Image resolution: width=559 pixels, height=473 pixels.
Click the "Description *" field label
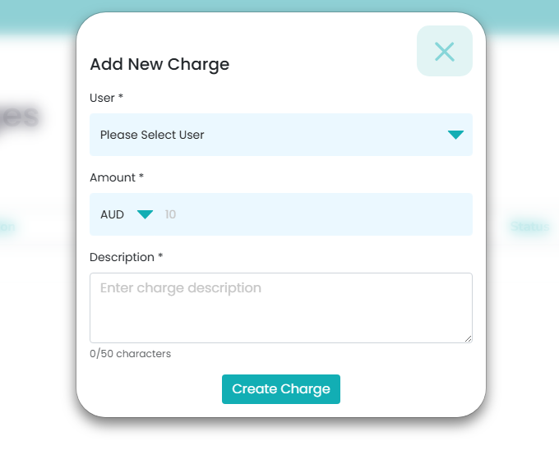[126, 257]
